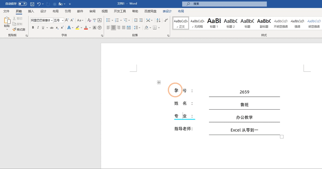Click the Sort icon
Image resolution: width=322 pixels, height=169 pixels.
click(x=158, y=20)
